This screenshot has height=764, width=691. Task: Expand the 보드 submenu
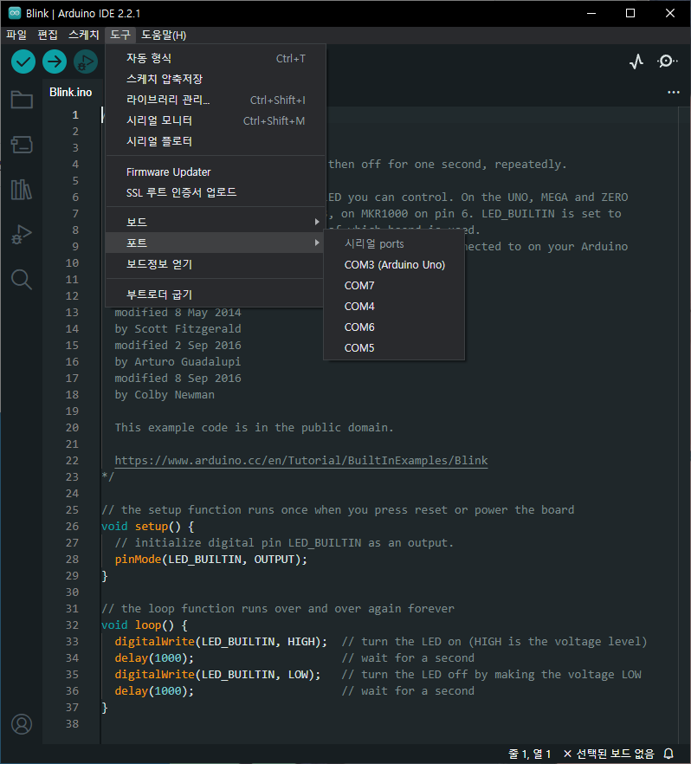[216, 222]
